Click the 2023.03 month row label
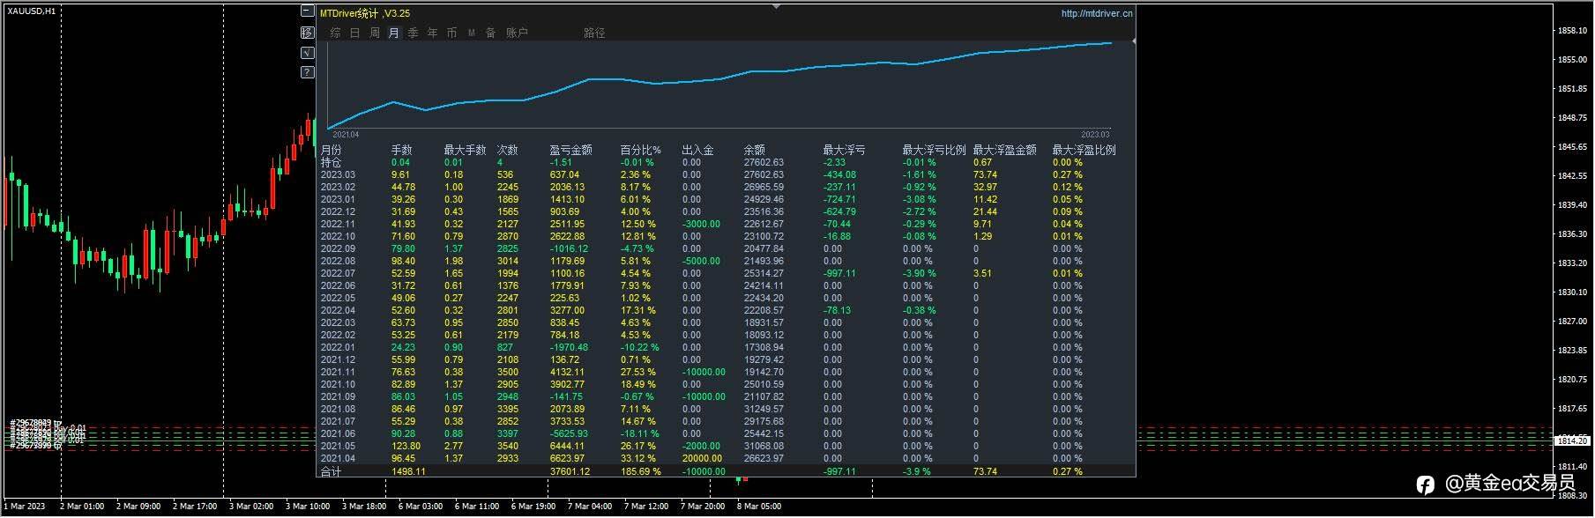This screenshot has width=1595, height=518. tap(337, 174)
